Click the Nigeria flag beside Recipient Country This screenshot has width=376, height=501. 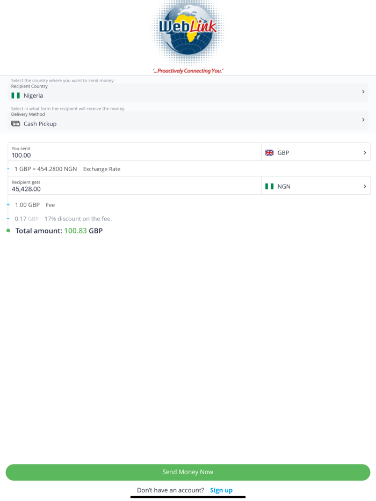[x=16, y=95]
